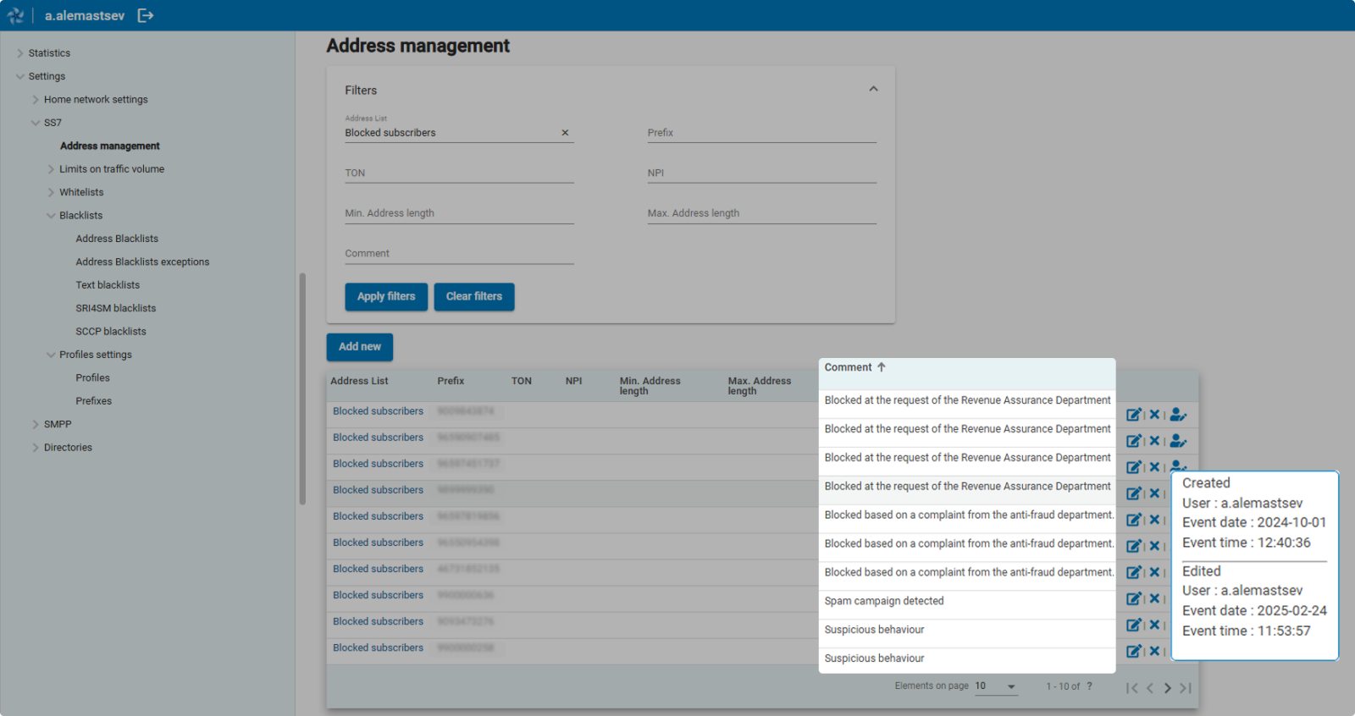Edit the Spam campaign detected row

coord(1133,599)
